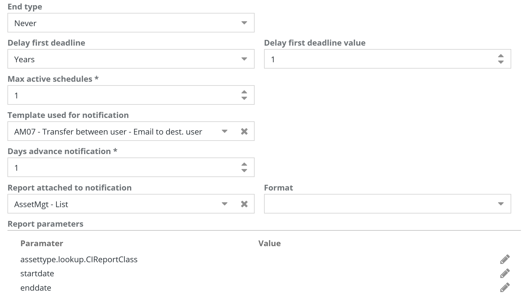This screenshot has height=307, width=529.
Task: Open the End type dropdown
Action: pyautogui.click(x=244, y=23)
